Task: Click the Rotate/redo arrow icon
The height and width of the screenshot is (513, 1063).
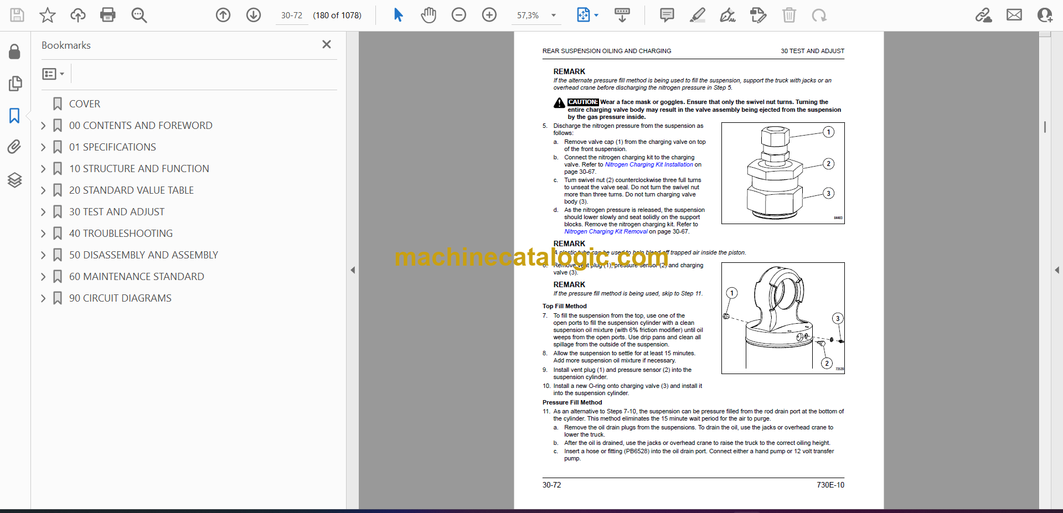Action: click(x=819, y=15)
